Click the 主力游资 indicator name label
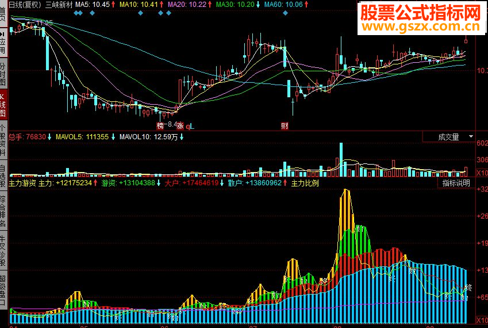 [22, 183]
